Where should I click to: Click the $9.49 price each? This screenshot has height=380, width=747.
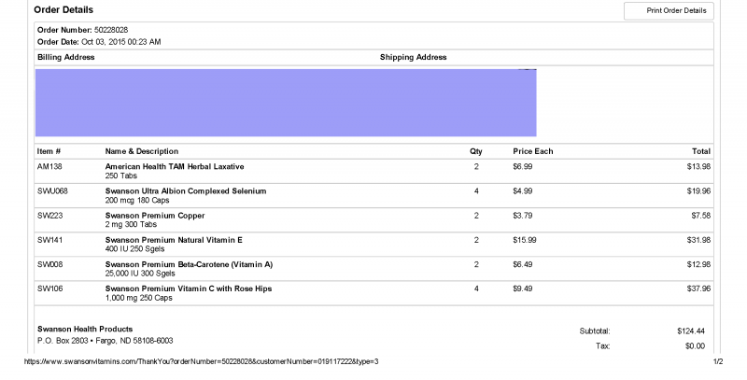(523, 289)
